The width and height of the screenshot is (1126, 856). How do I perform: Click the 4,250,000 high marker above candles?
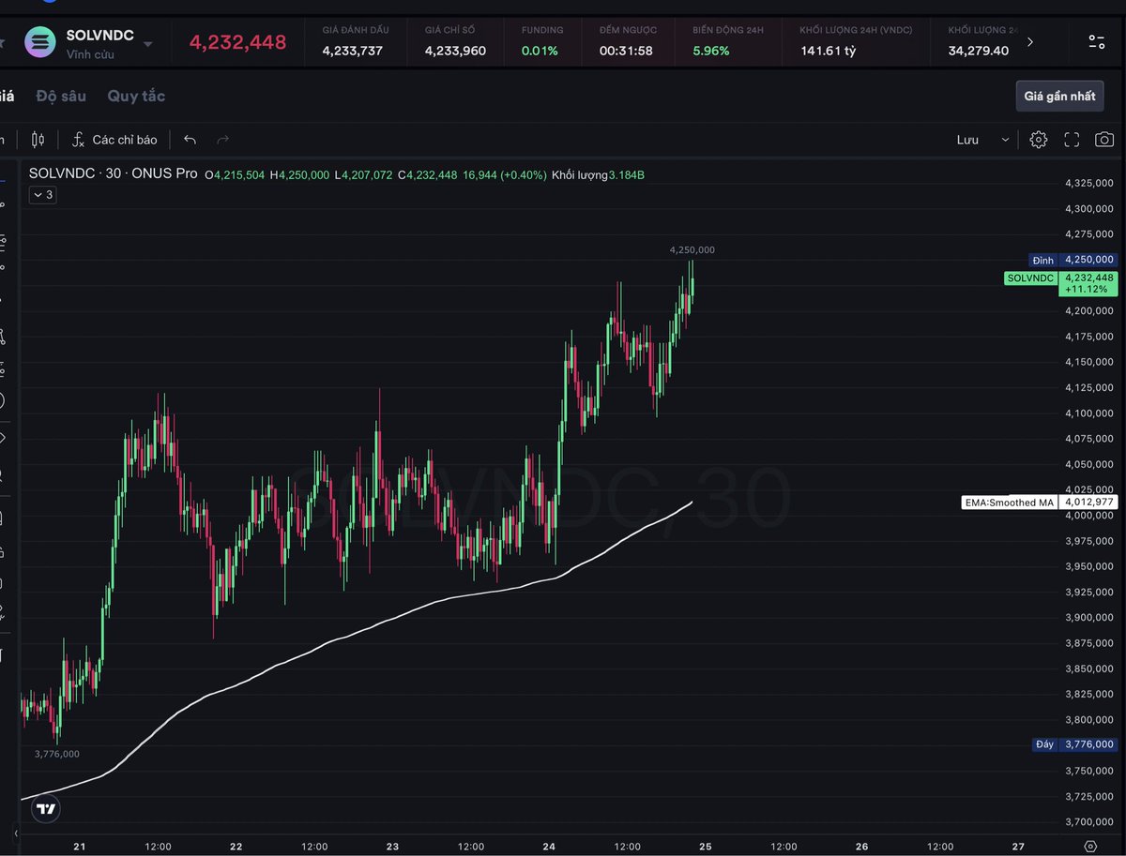(x=692, y=250)
